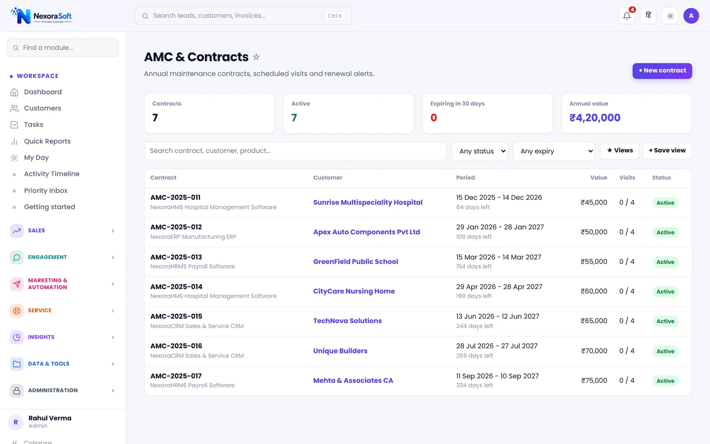Click the Ctrl K shortcut badge

pyautogui.click(x=335, y=16)
